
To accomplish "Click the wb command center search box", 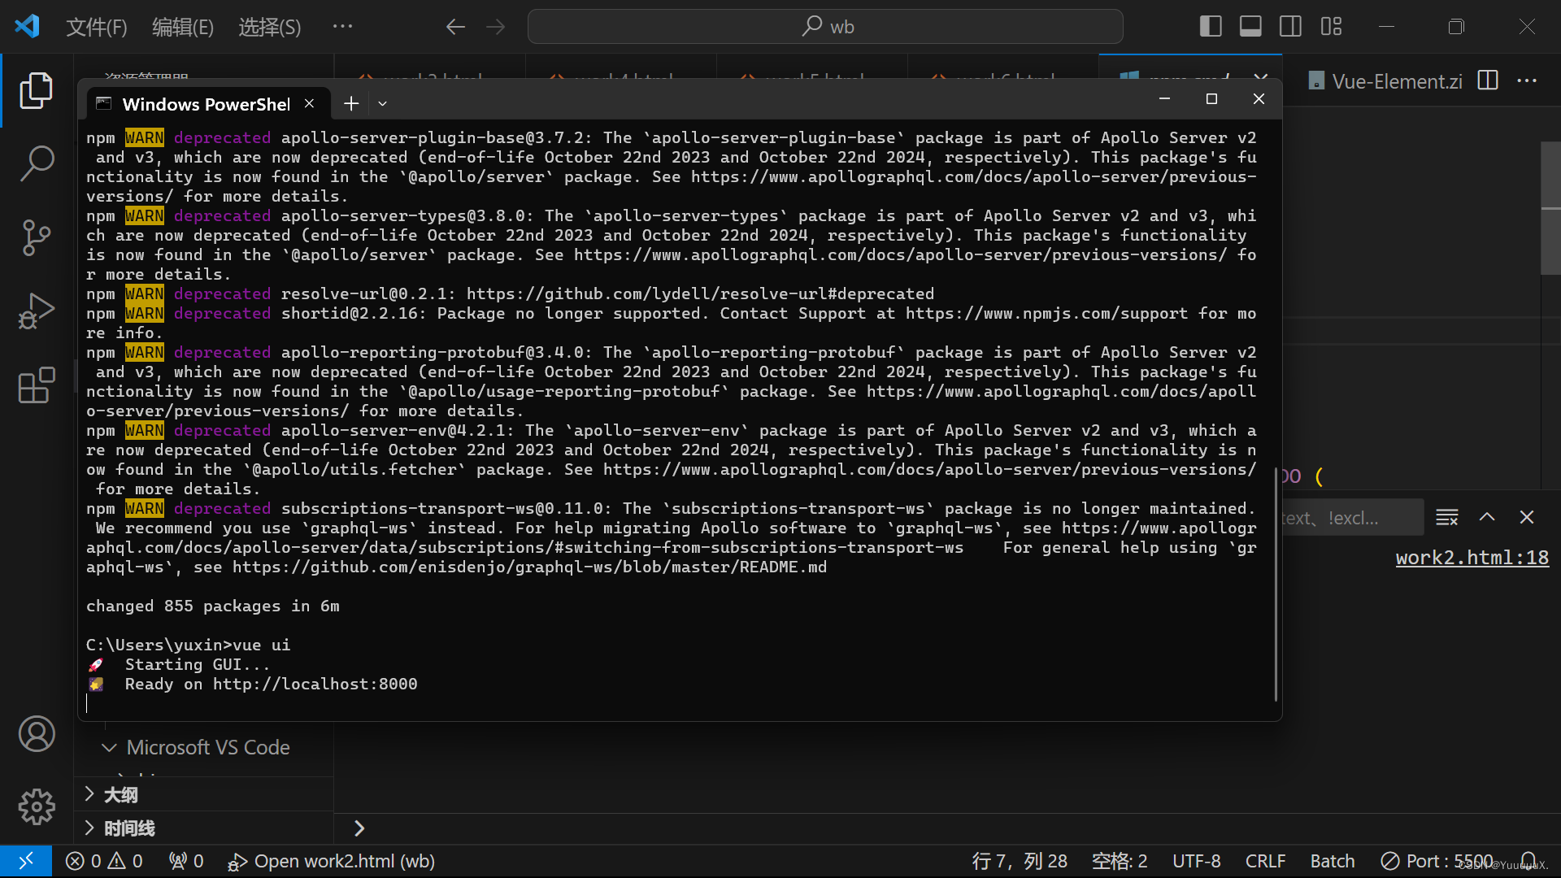I will [x=825, y=27].
